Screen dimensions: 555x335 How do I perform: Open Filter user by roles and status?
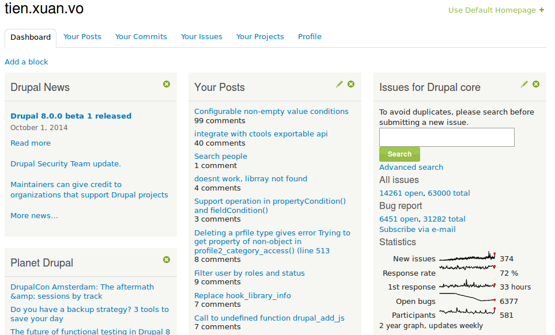(250, 273)
